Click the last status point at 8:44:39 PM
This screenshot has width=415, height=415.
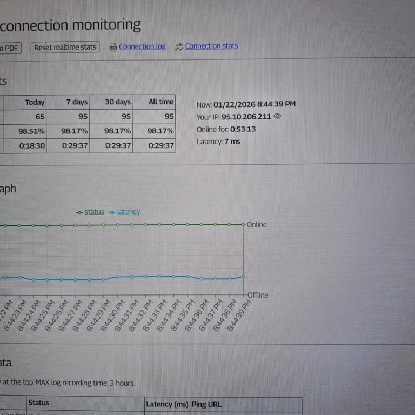(243, 224)
